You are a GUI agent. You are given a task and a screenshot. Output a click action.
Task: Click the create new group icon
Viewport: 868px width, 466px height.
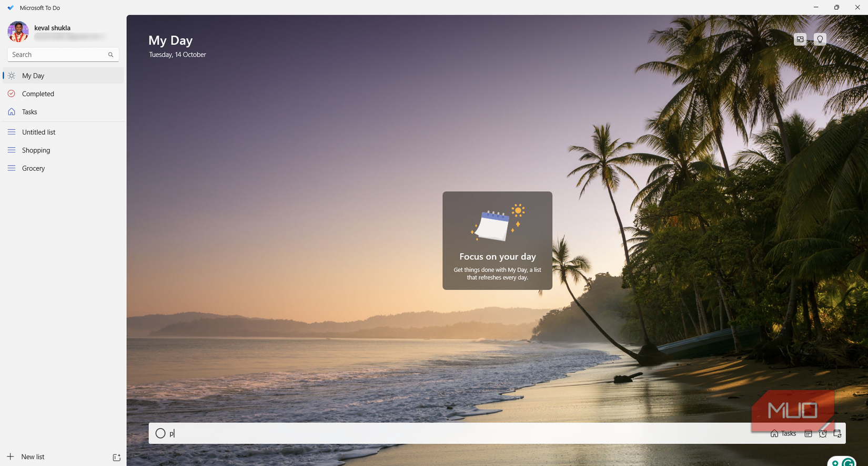pyautogui.click(x=117, y=457)
